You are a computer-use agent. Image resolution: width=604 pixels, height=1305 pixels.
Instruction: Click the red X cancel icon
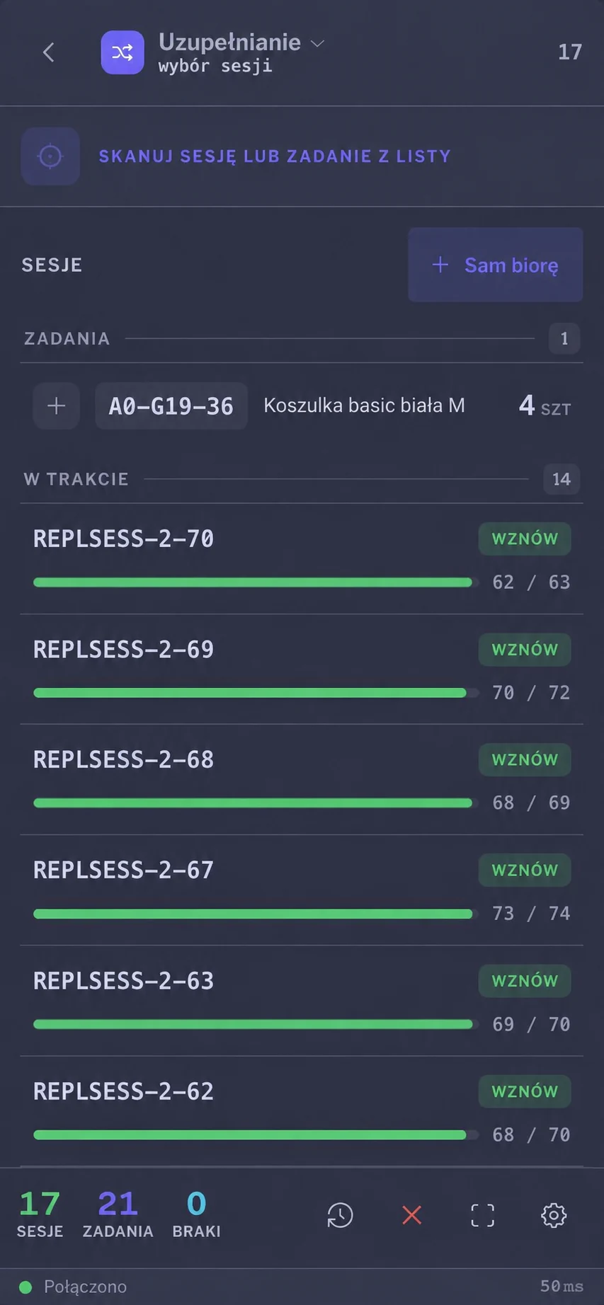click(x=411, y=1215)
